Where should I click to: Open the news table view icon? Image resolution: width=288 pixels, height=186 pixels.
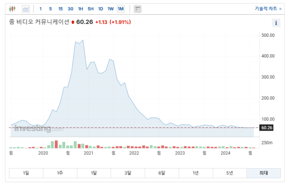(137, 9)
